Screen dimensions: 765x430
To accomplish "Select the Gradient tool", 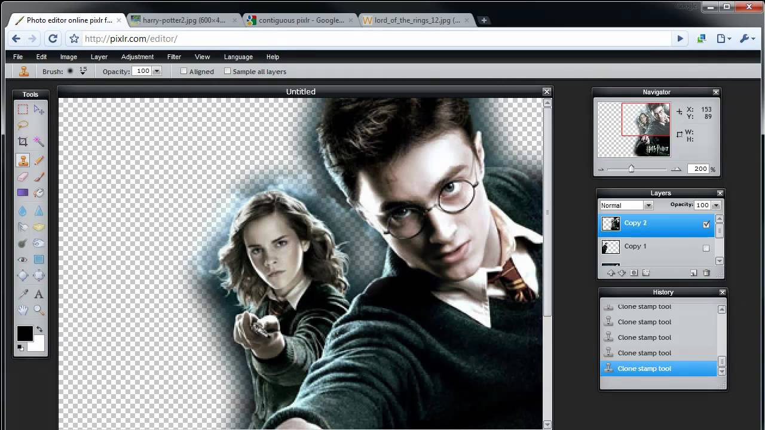I will [x=23, y=193].
